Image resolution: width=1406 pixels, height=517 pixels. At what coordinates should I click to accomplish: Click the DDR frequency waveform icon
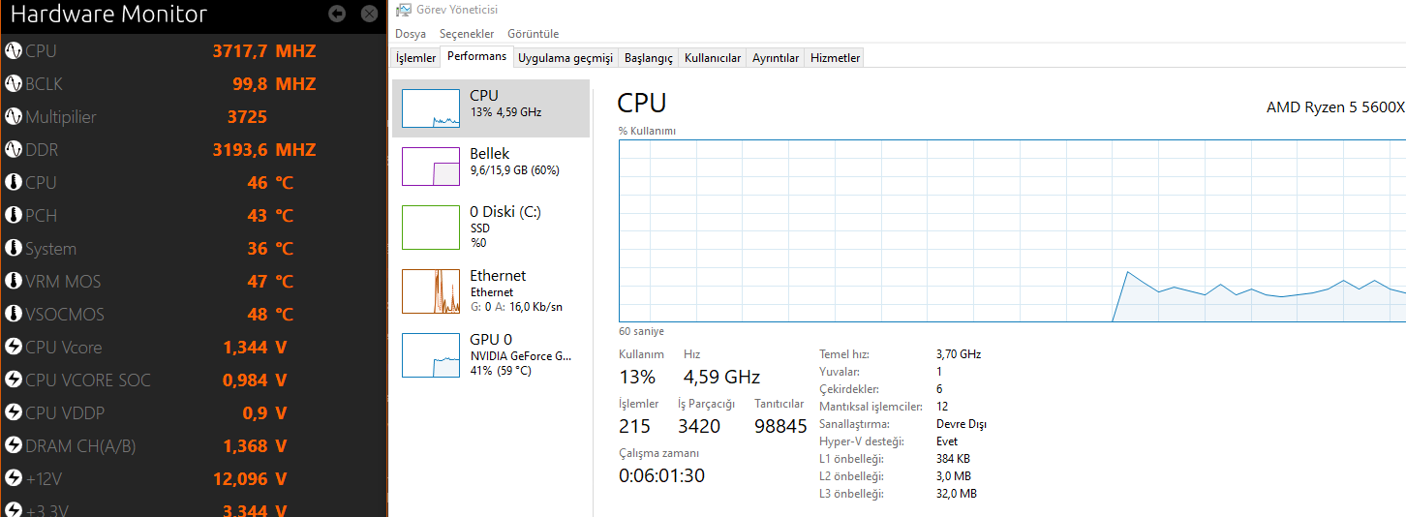(x=14, y=150)
